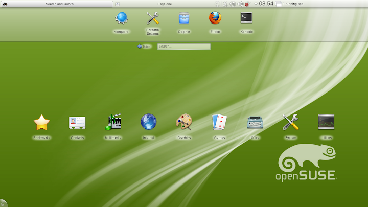Click the Klipper scissors tray icon
This screenshot has width=368, height=207.
click(x=225, y=4)
